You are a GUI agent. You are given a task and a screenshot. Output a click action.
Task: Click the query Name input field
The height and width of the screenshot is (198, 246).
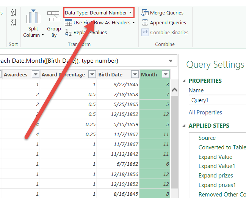click(218, 100)
